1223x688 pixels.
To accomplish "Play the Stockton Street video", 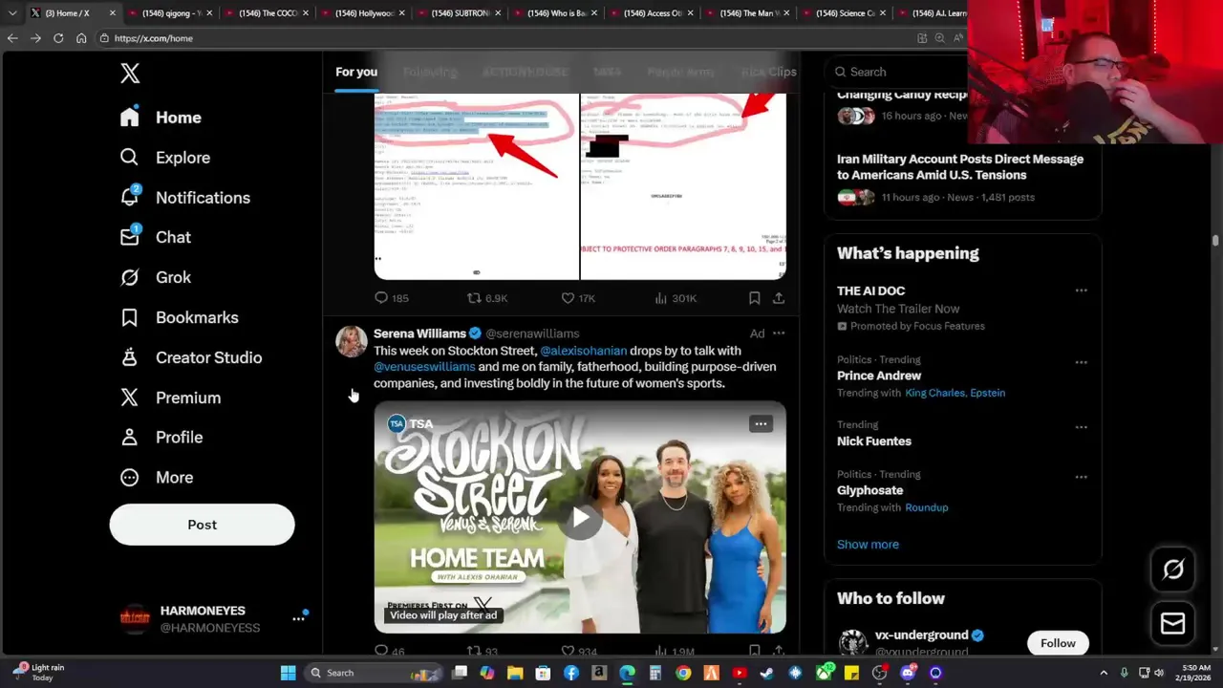I will [580, 518].
